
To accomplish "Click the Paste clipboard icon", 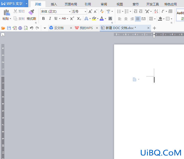I will (x=7, y=13).
